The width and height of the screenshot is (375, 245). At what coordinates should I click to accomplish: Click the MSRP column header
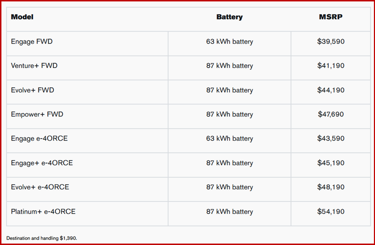point(331,17)
